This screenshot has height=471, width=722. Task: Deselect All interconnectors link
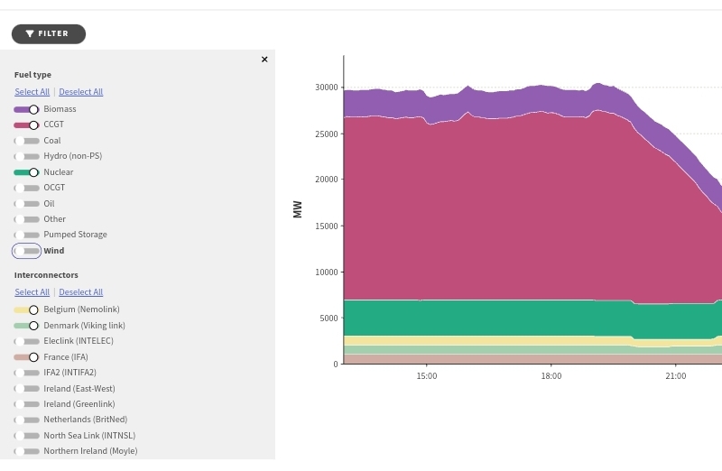point(80,292)
